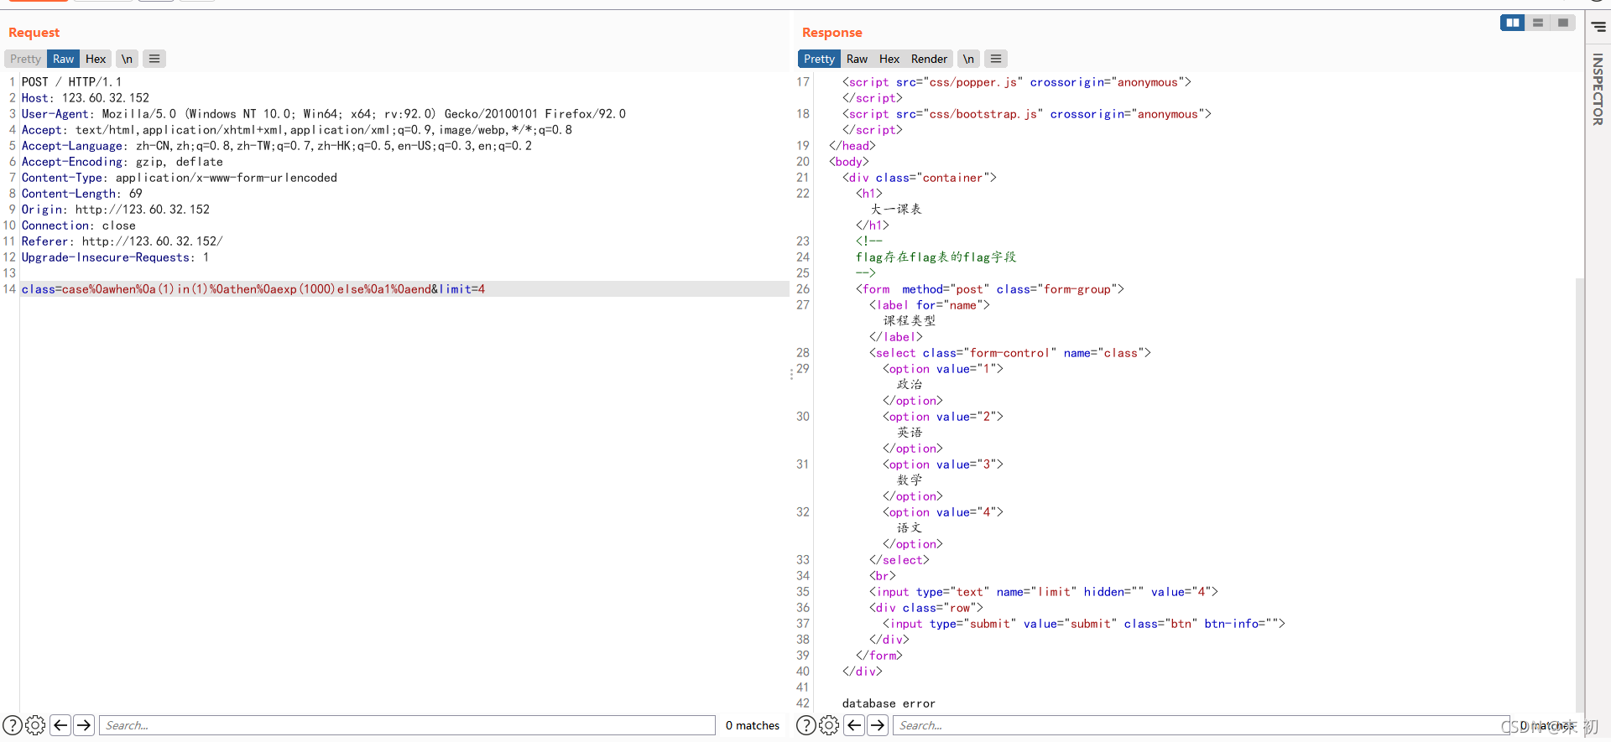Open the Inspector side panel
Image resolution: width=1611 pixels, height=742 pixels.
1598,90
